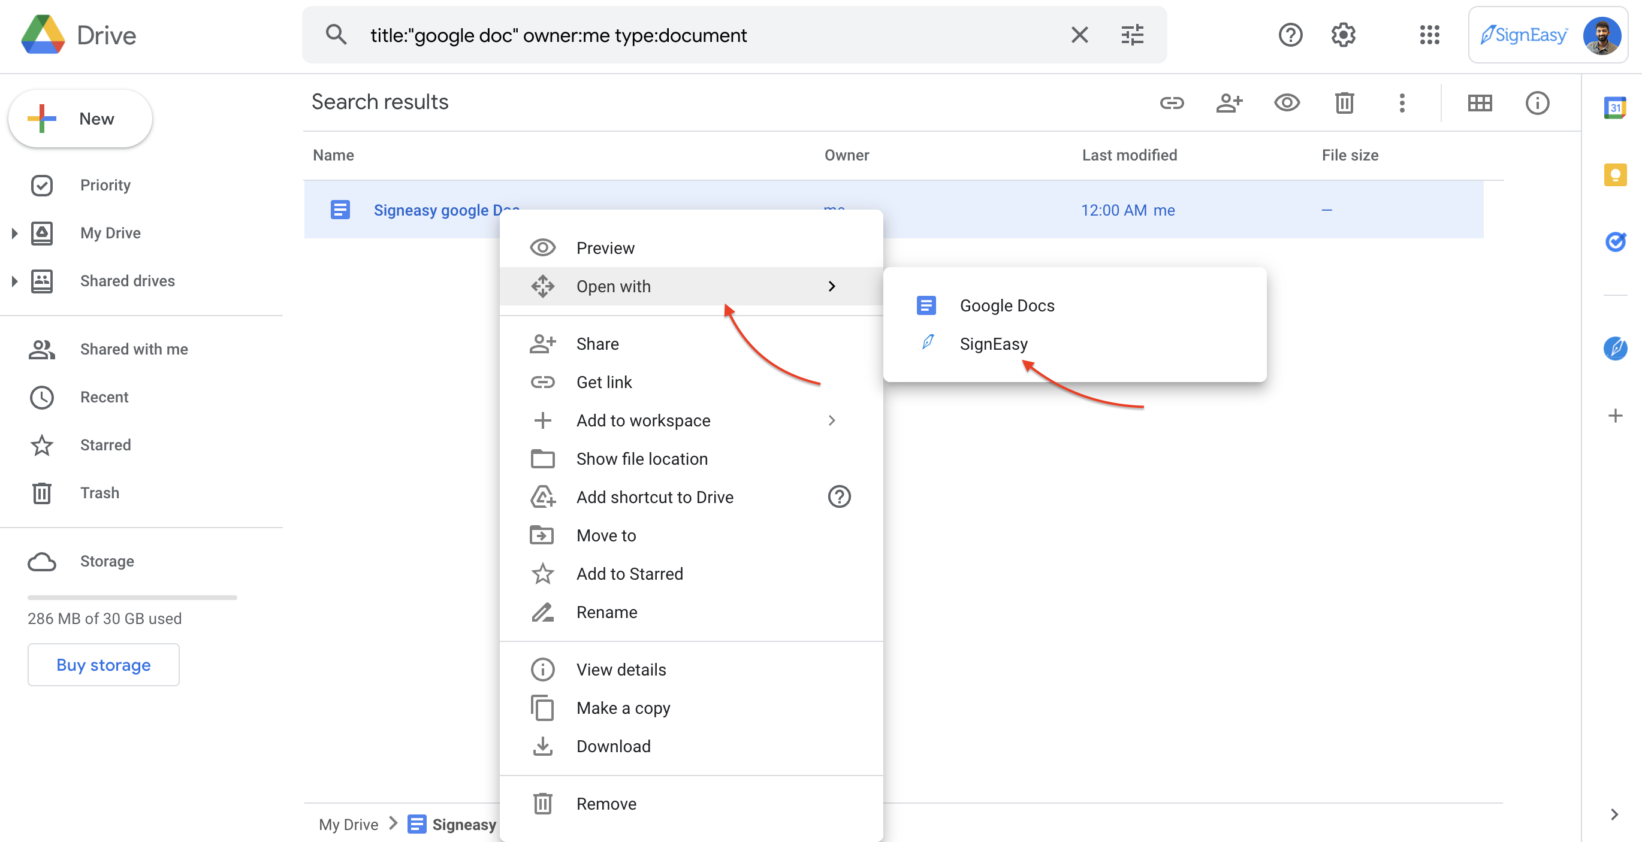Open the file with SignEasy
Image resolution: width=1642 pixels, height=842 pixels.
pos(1074,344)
